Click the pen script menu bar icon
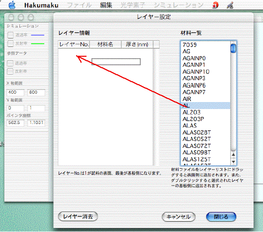Viewport: 263px width, 232px height. point(230,5)
